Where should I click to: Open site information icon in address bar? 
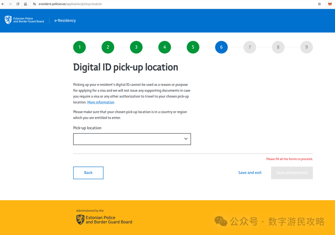pyautogui.click(x=34, y=4)
